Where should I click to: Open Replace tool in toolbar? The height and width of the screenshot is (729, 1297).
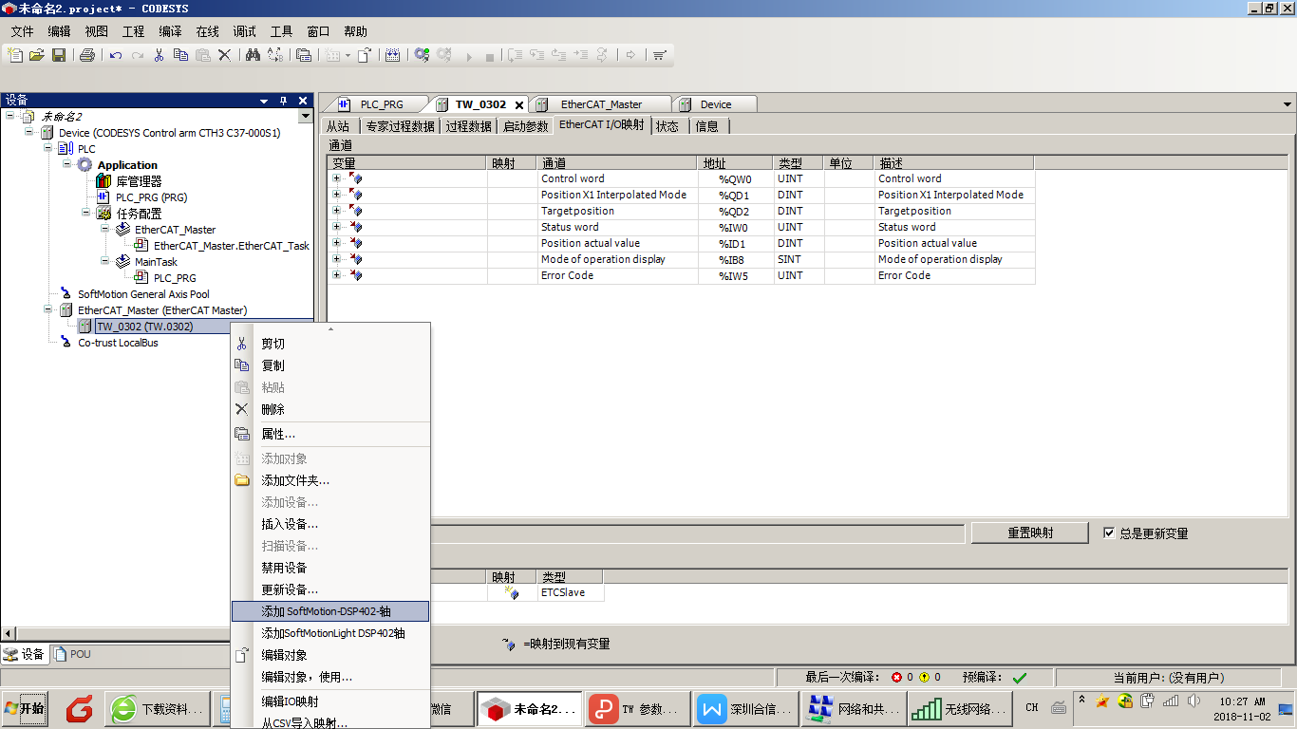tap(275, 55)
